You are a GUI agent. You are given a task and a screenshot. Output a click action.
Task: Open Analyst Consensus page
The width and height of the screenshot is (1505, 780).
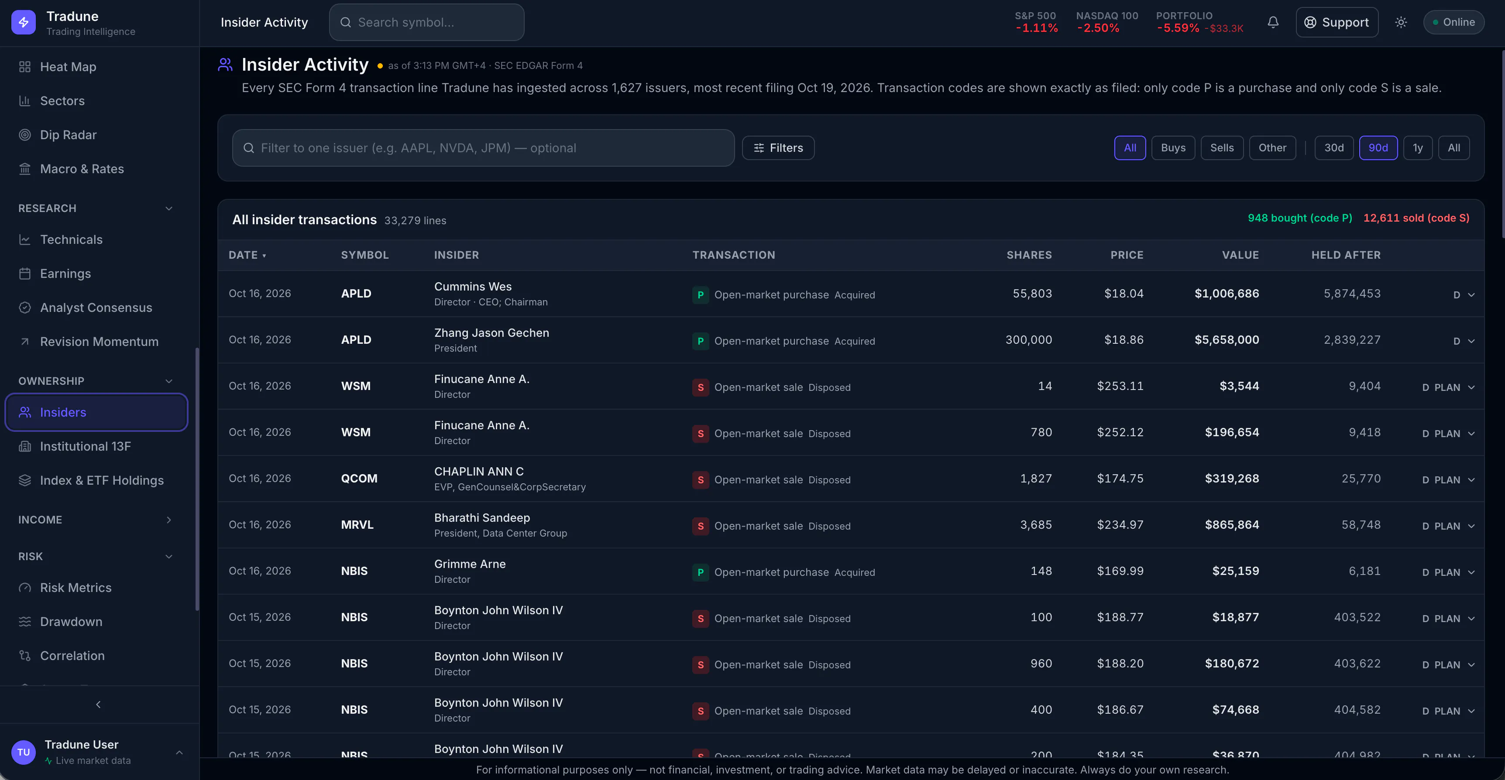click(96, 307)
